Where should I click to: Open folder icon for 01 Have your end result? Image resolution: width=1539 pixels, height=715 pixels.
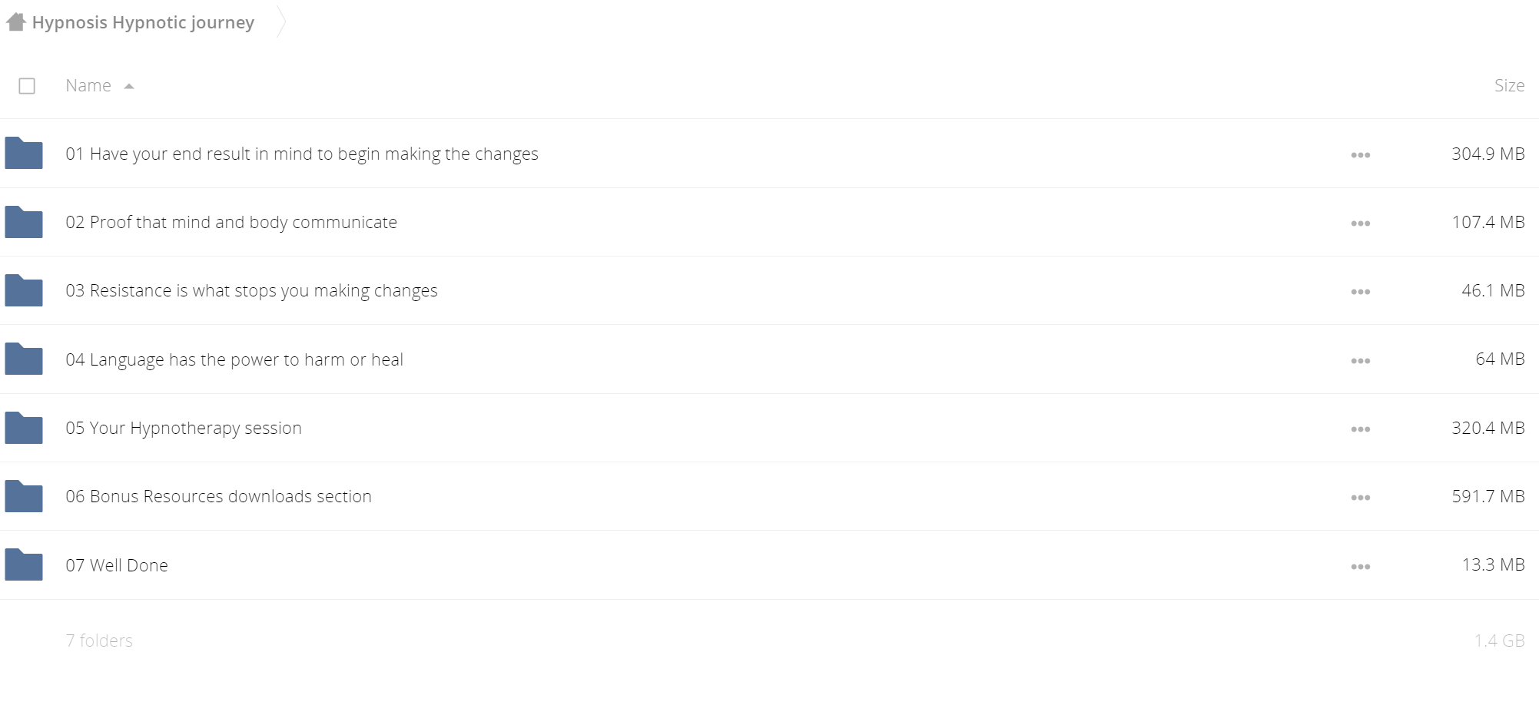(x=24, y=153)
